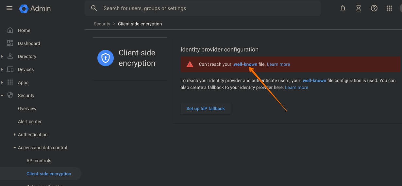
Task: Expand the Devices section arrow
Action: click(x=2, y=69)
